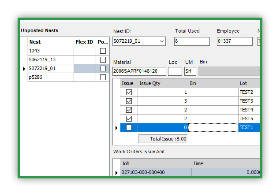Click the Bin cell in the TEST4 row

tap(213, 110)
